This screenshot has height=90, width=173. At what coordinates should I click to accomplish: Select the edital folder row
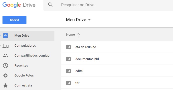(x=117, y=71)
